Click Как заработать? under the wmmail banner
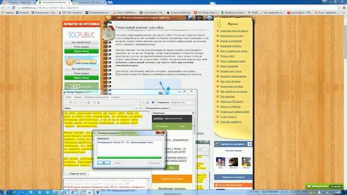The height and width of the screenshot is (195, 347). coord(81,69)
